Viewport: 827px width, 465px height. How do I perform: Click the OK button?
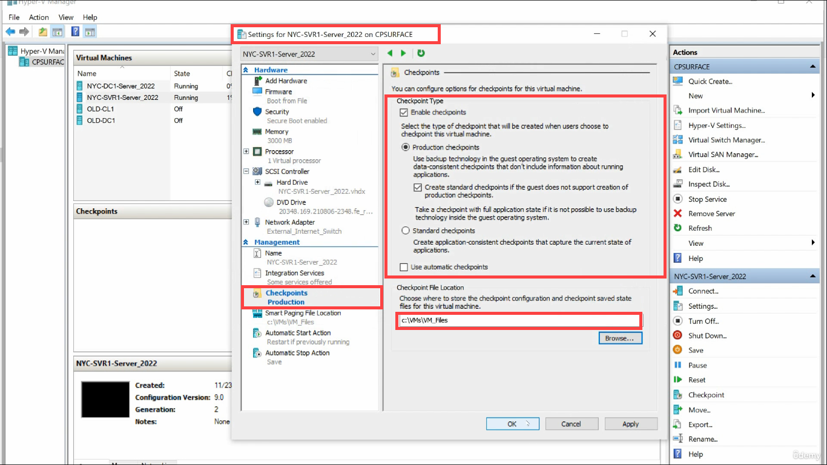[x=512, y=424]
